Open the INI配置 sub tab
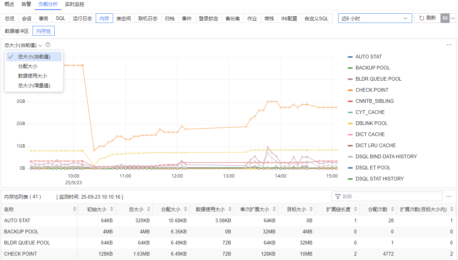Image resolution: width=458 pixels, height=260 pixels. [289, 18]
